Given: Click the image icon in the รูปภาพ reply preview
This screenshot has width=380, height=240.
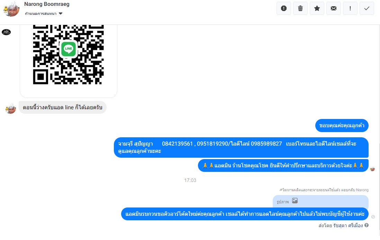Looking at the screenshot, I should point(295,201).
